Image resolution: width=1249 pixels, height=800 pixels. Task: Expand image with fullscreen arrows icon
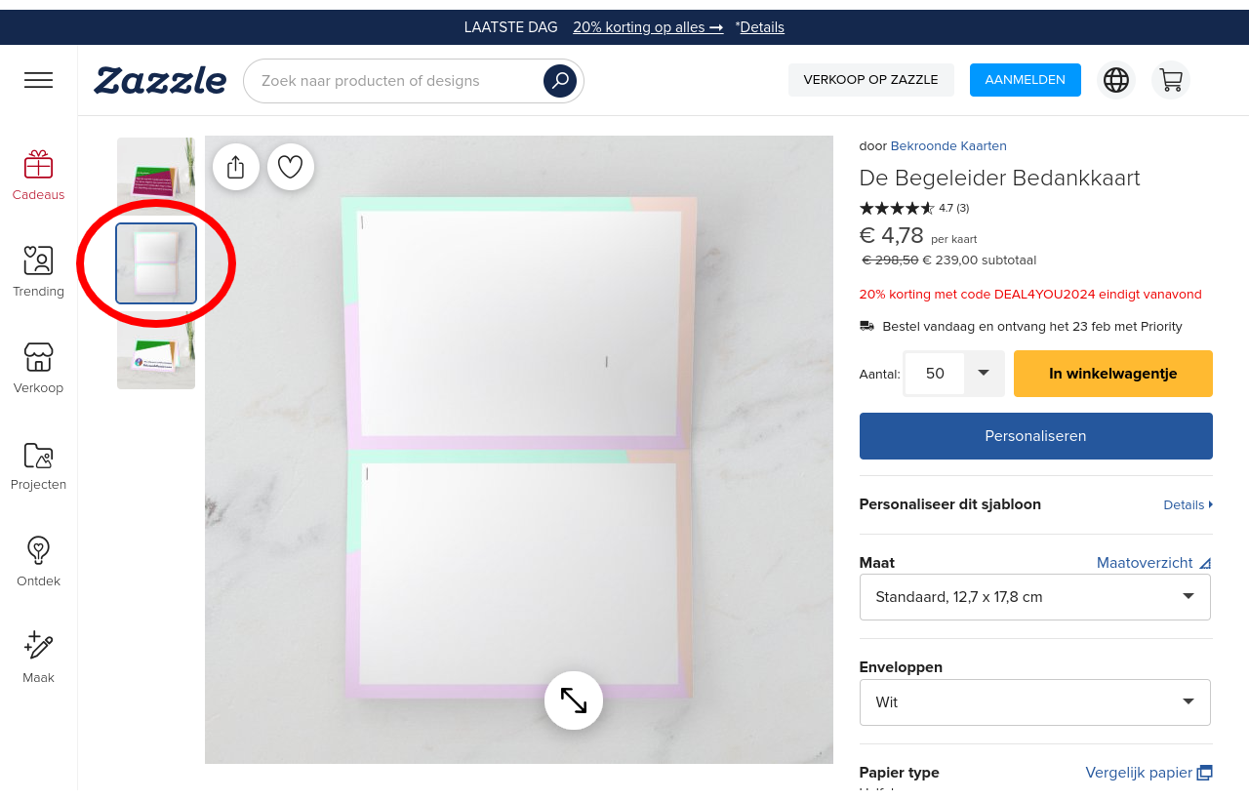574,700
